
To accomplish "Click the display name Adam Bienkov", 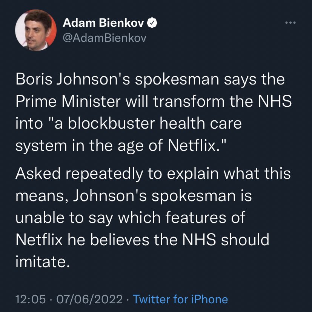I will pos(103,23).
